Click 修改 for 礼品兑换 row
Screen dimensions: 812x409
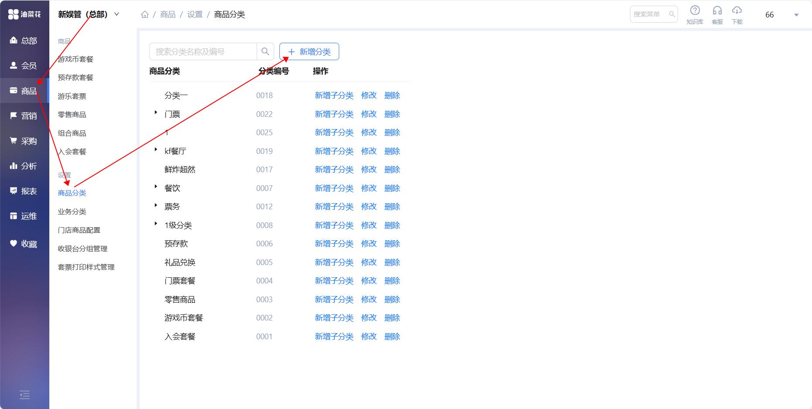(369, 262)
